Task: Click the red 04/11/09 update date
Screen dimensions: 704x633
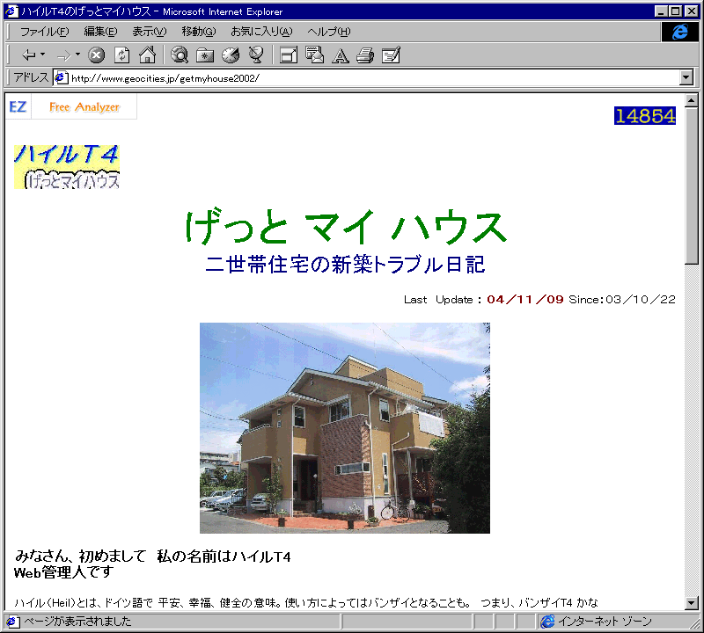Action: (524, 299)
